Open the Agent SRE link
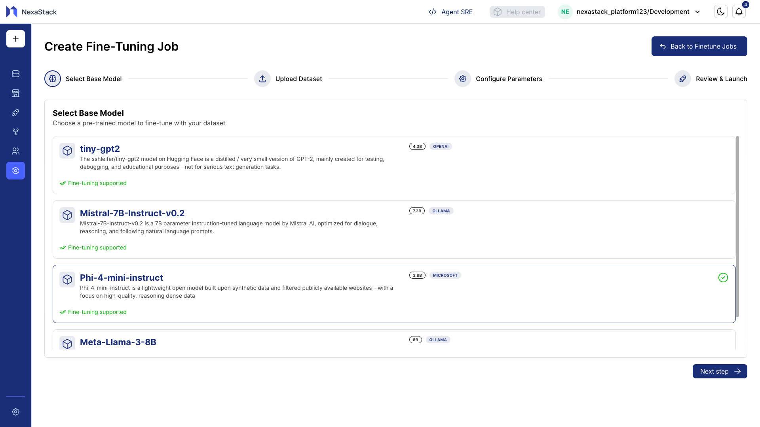 click(450, 12)
